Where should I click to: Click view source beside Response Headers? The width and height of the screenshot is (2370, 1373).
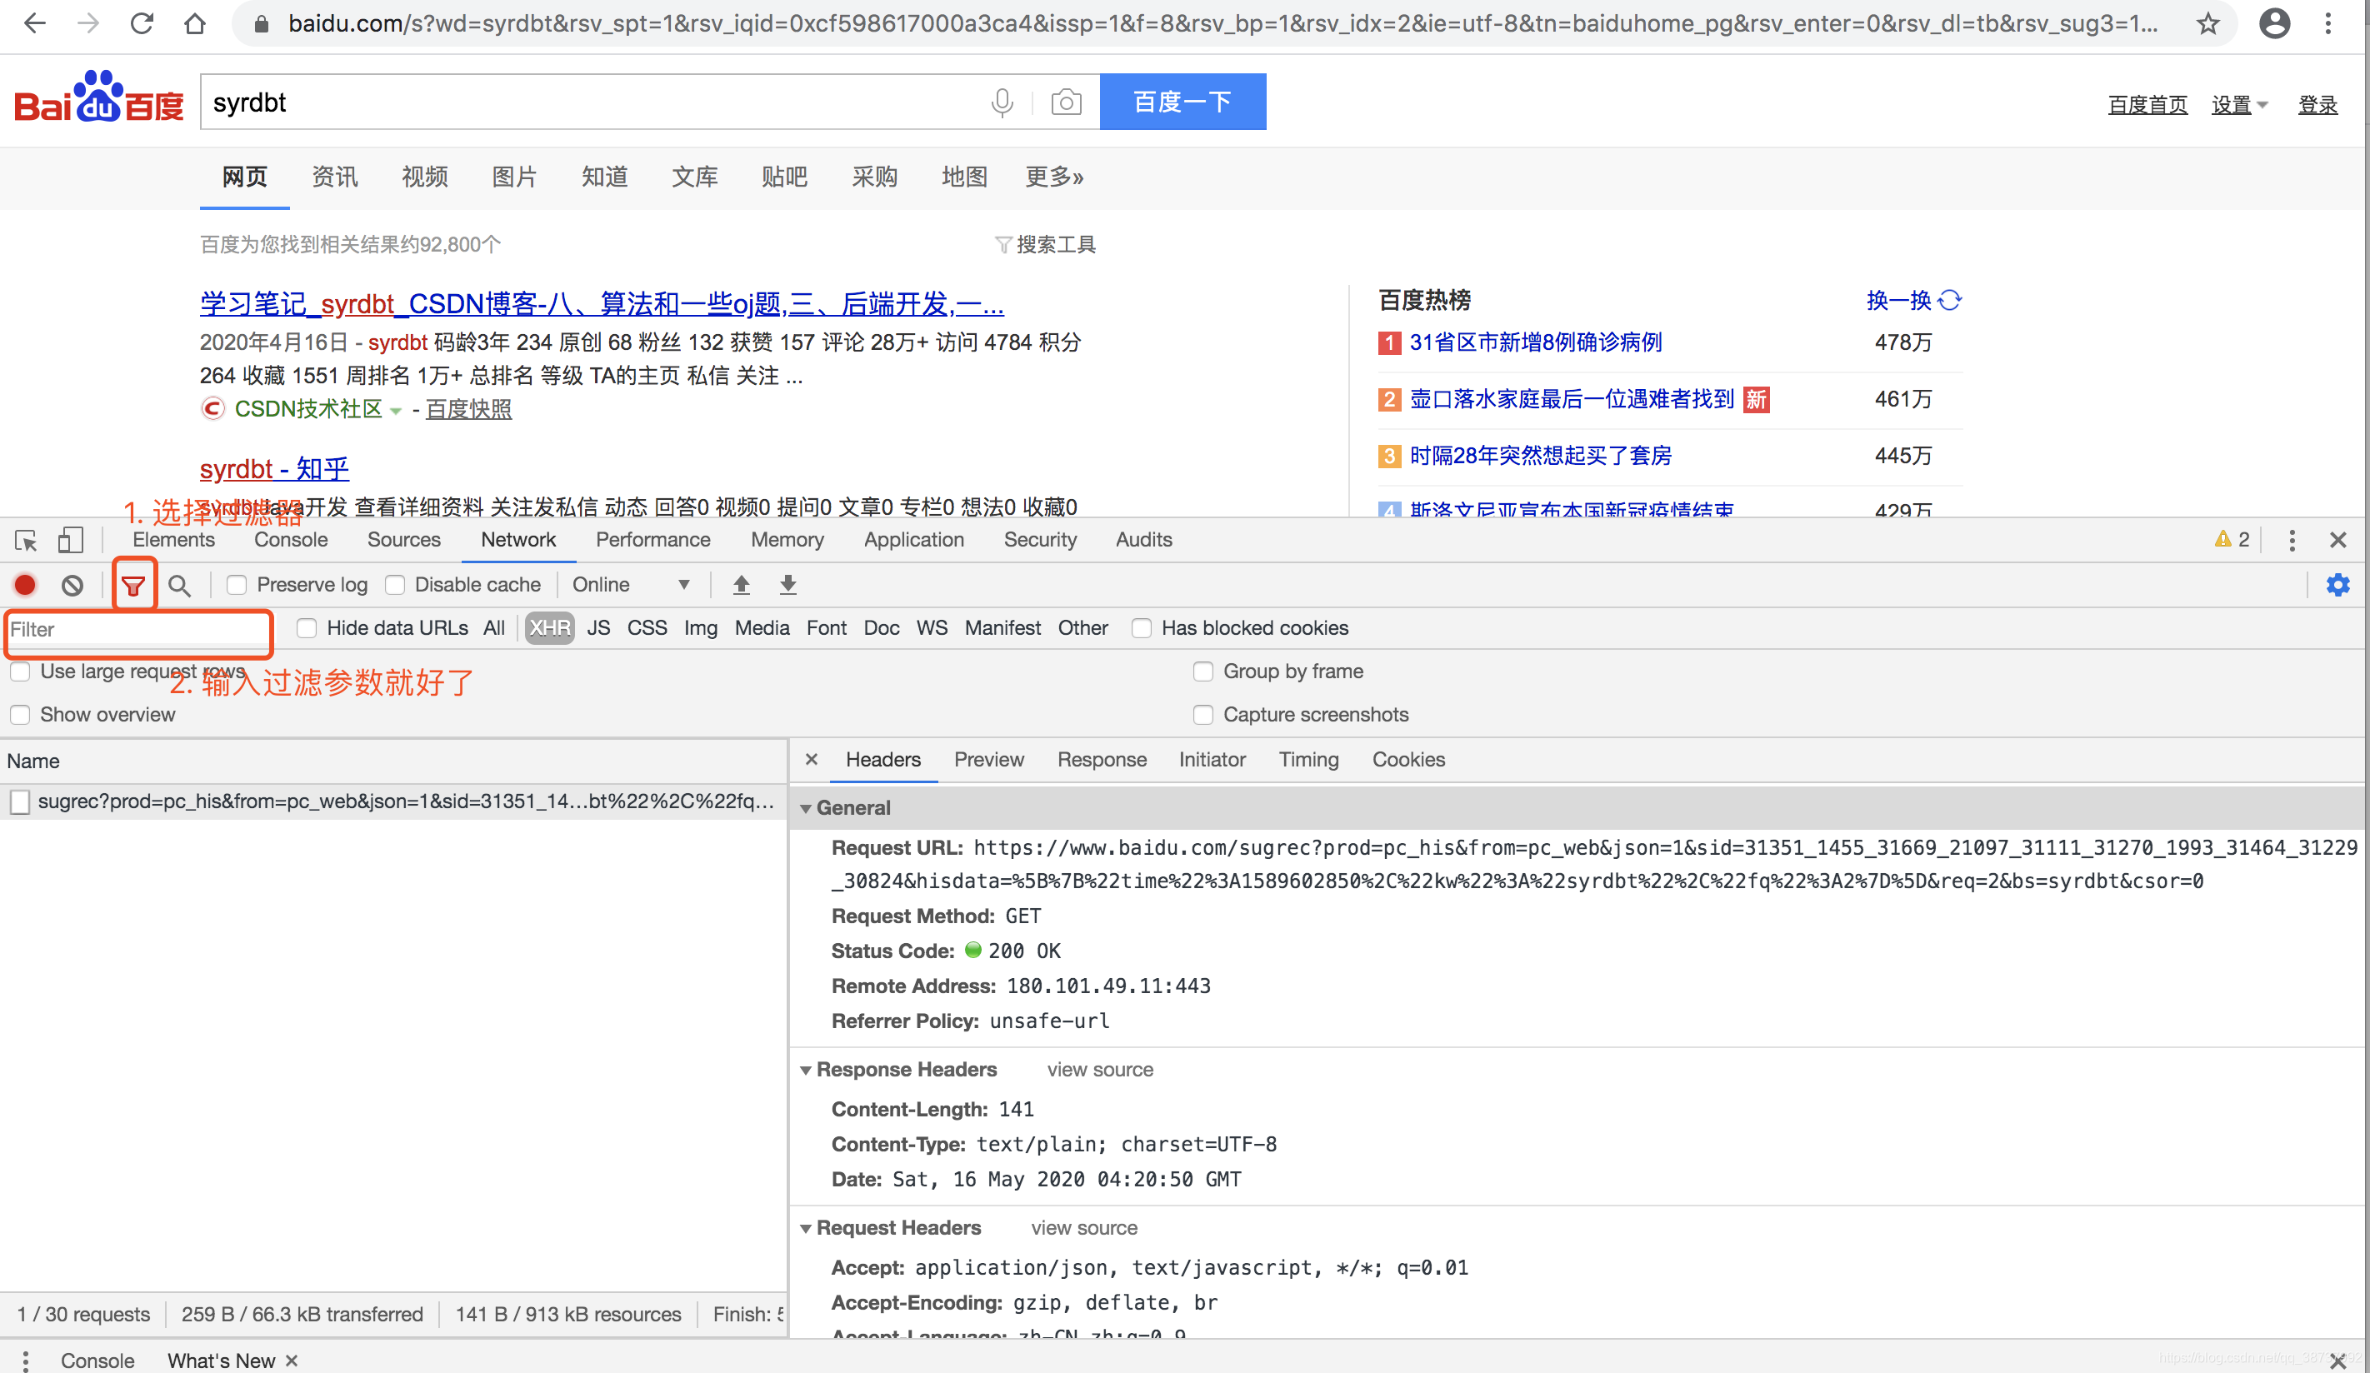(1099, 1071)
